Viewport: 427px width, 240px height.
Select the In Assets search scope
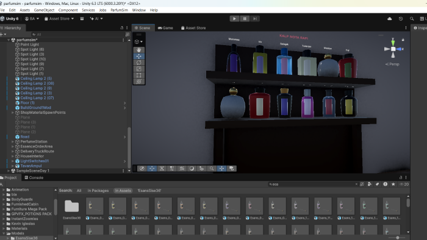(x=123, y=191)
